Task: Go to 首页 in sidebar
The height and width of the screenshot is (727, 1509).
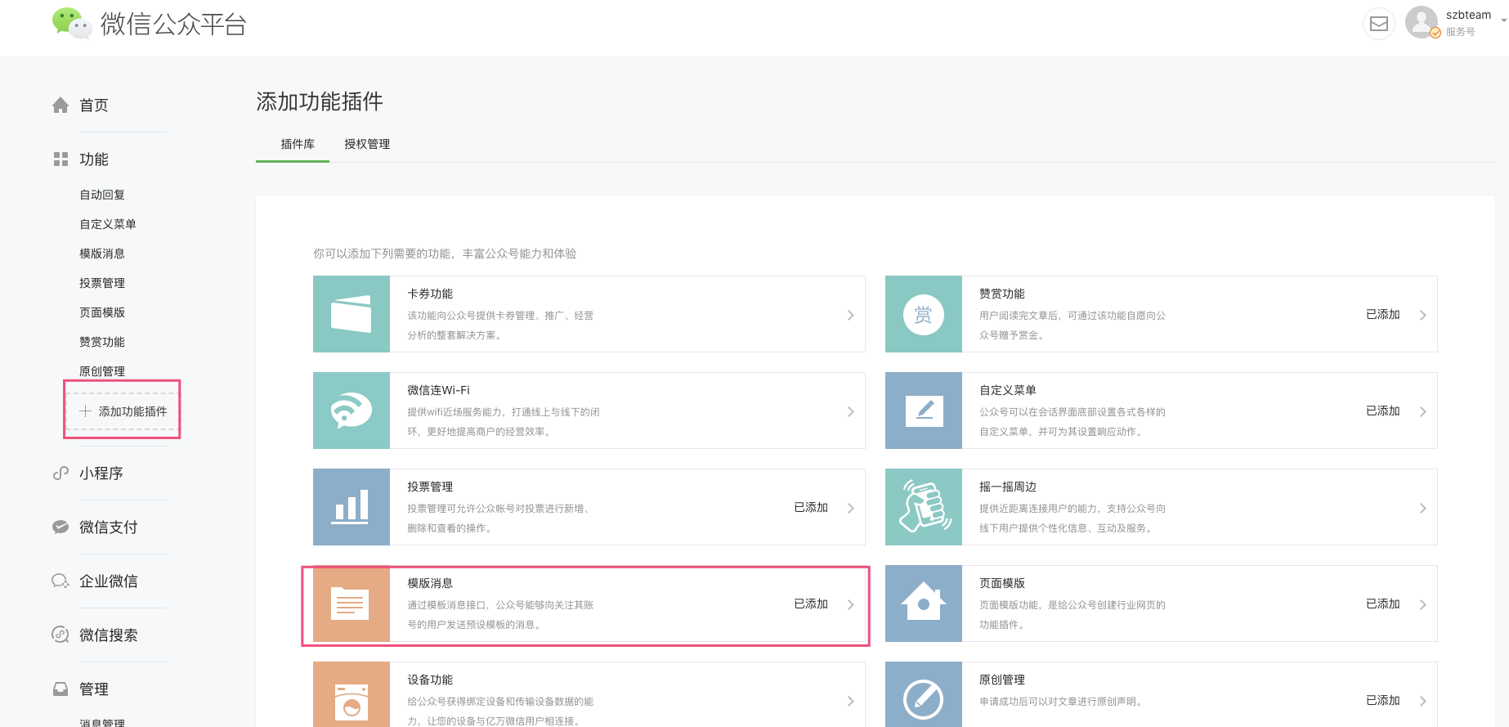Action: click(x=94, y=105)
